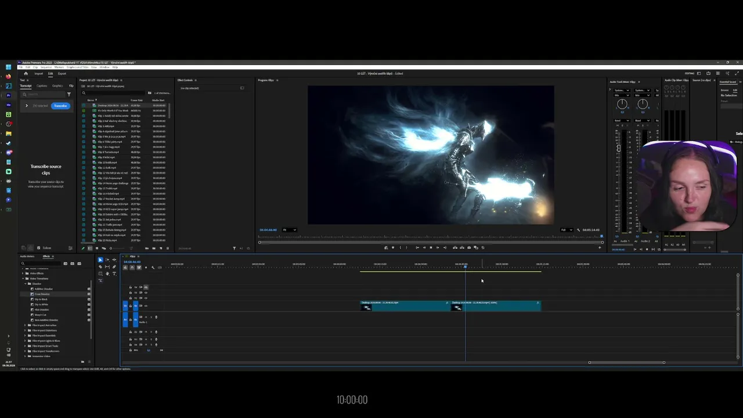Click the Home icon in the header bar

click(26, 74)
